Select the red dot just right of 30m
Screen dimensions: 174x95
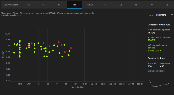point(32,43)
